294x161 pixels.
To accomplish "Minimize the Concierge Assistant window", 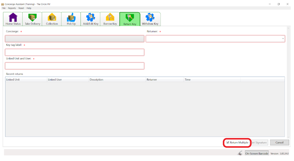I will [x=270, y=4].
